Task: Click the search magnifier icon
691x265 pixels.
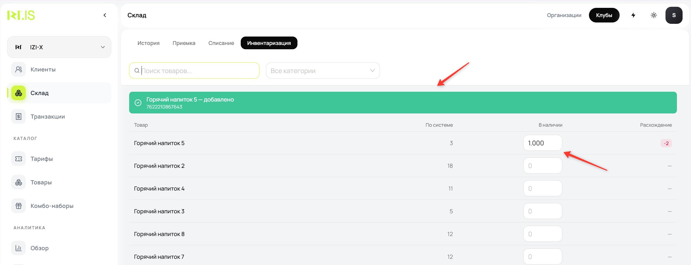Action: (137, 71)
